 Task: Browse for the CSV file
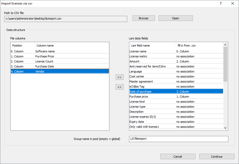144,18
